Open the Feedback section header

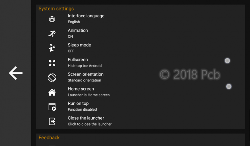(x=49, y=138)
